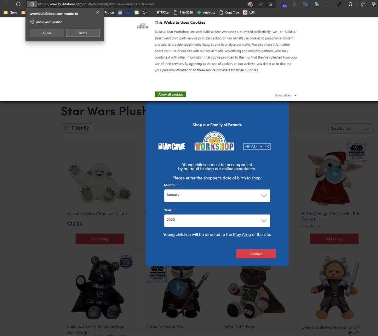Open the purple extension with badge 31

284,4
